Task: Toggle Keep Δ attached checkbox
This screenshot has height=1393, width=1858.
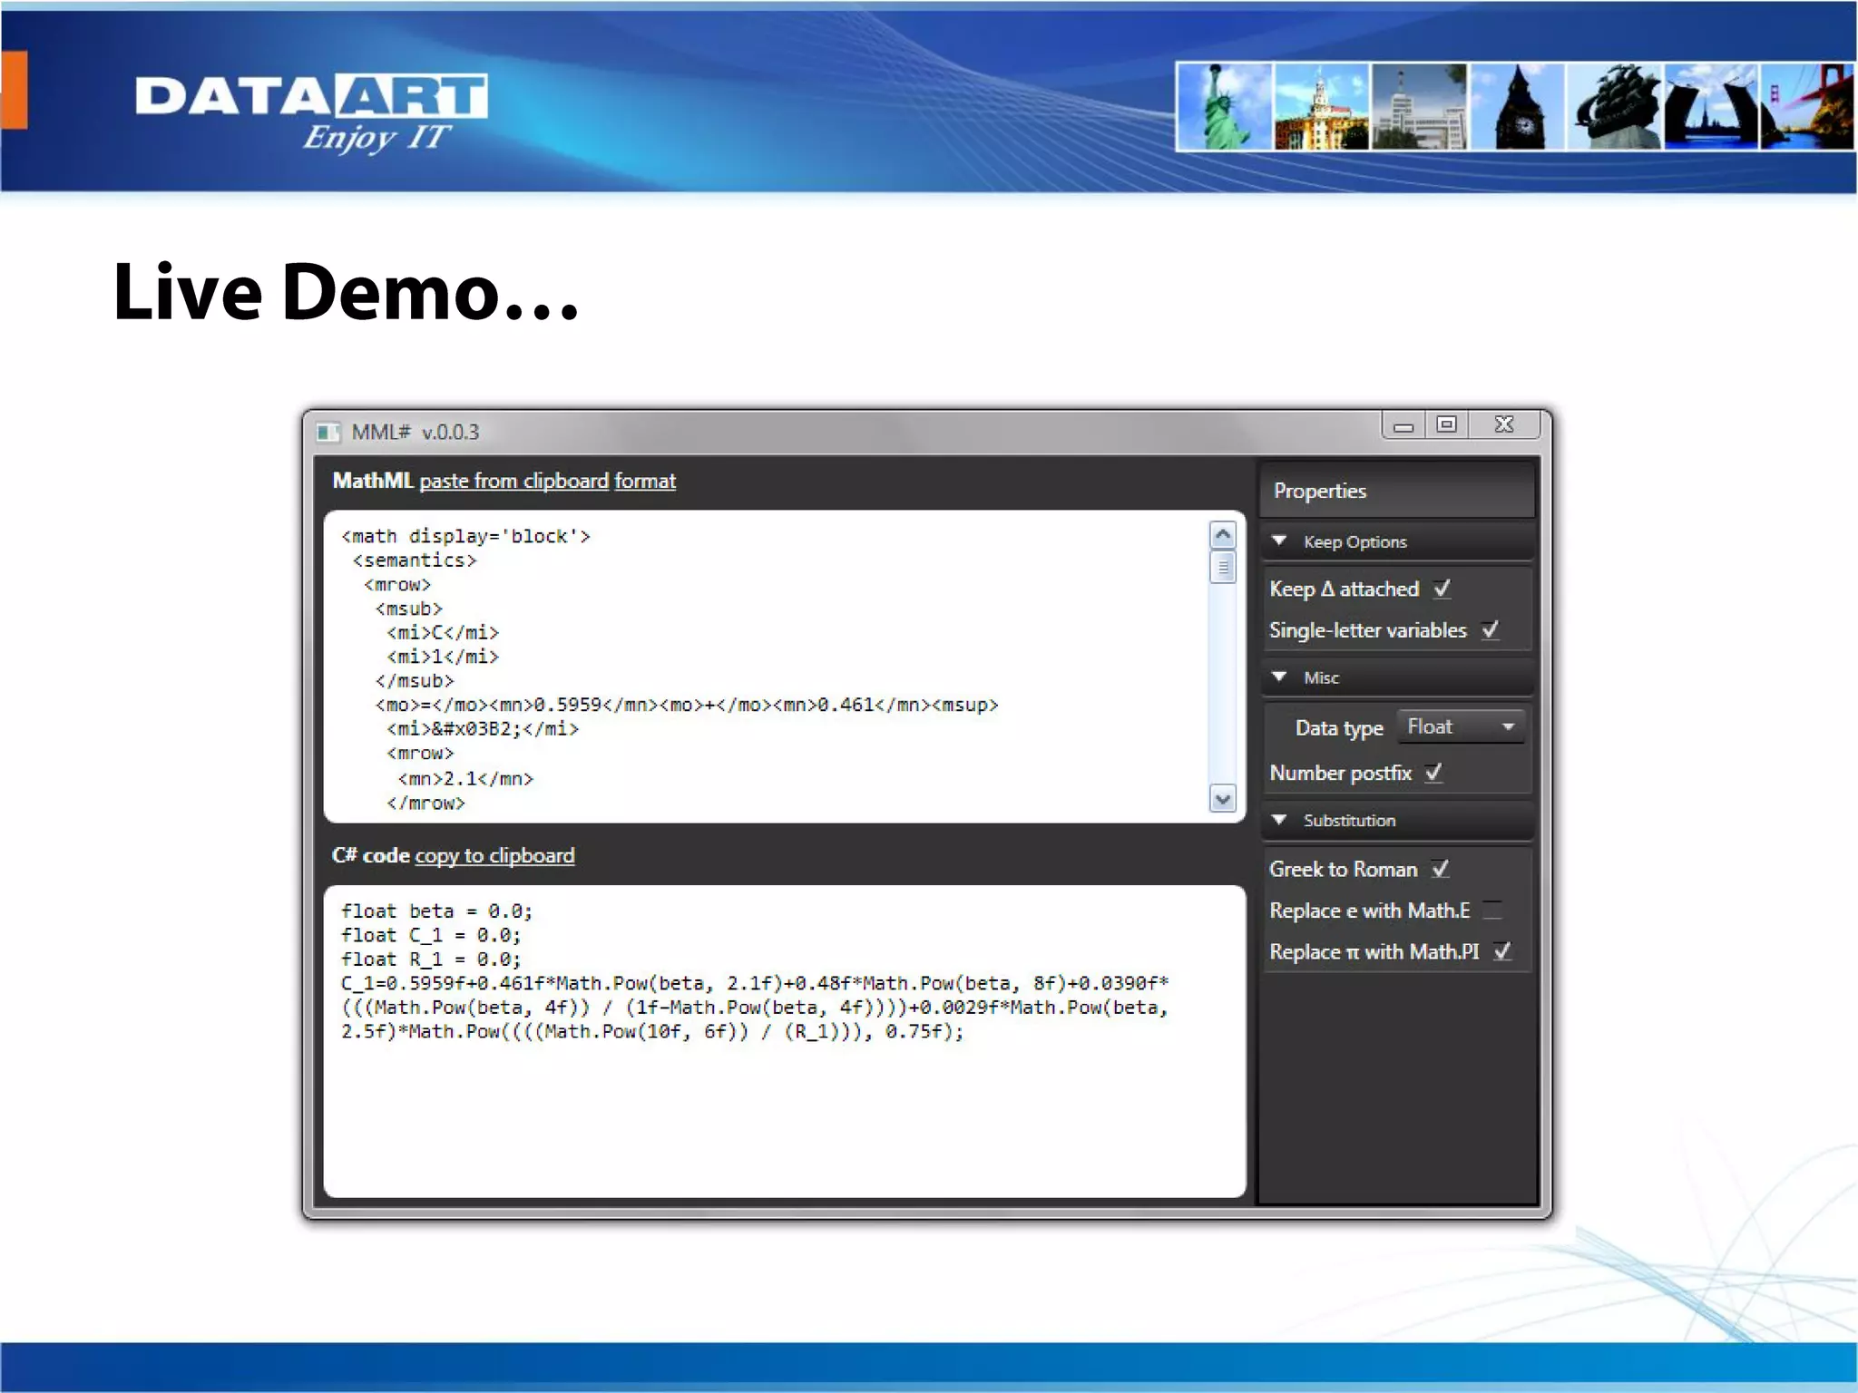Action: pos(1442,589)
